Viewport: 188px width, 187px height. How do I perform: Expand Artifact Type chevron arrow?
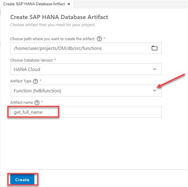click(x=154, y=91)
